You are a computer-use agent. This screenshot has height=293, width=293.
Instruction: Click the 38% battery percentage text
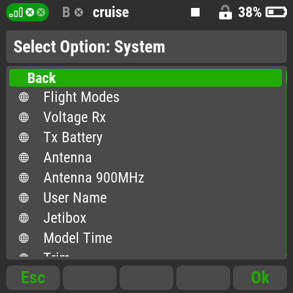pos(250,12)
